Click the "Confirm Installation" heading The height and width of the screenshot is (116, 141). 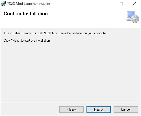click(26, 14)
